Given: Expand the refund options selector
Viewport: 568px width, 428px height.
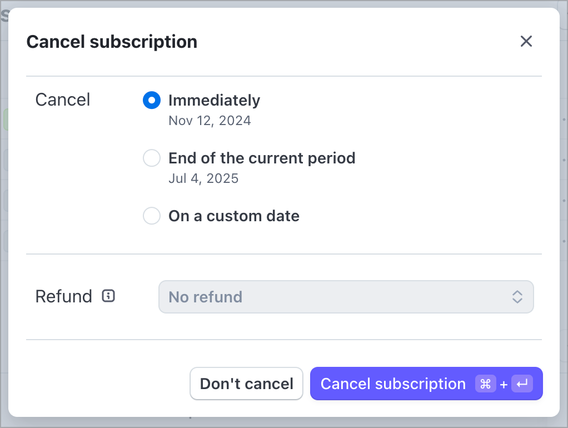Looking at the screenshot, I should [x=346, y=297].
